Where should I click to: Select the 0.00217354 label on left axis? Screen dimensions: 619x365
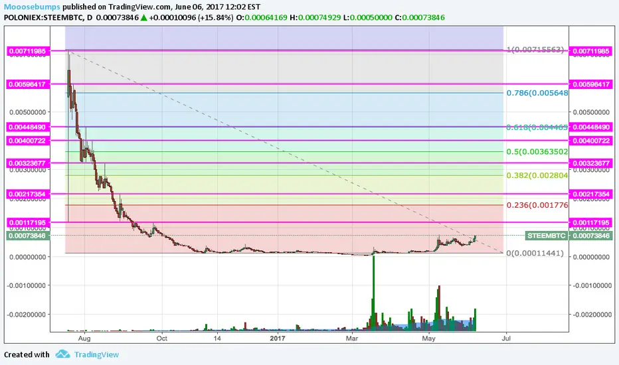tap(28, 194)
